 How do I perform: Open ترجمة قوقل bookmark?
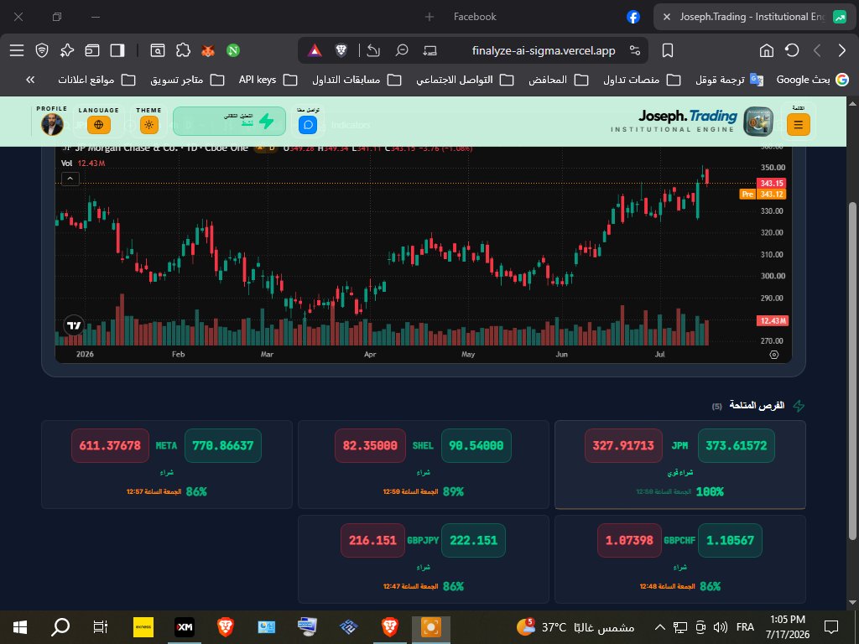729,80
